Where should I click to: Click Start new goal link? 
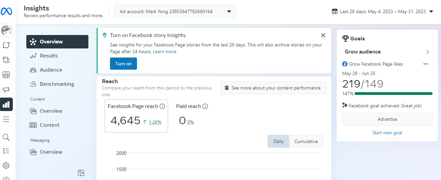coord(387,133)
